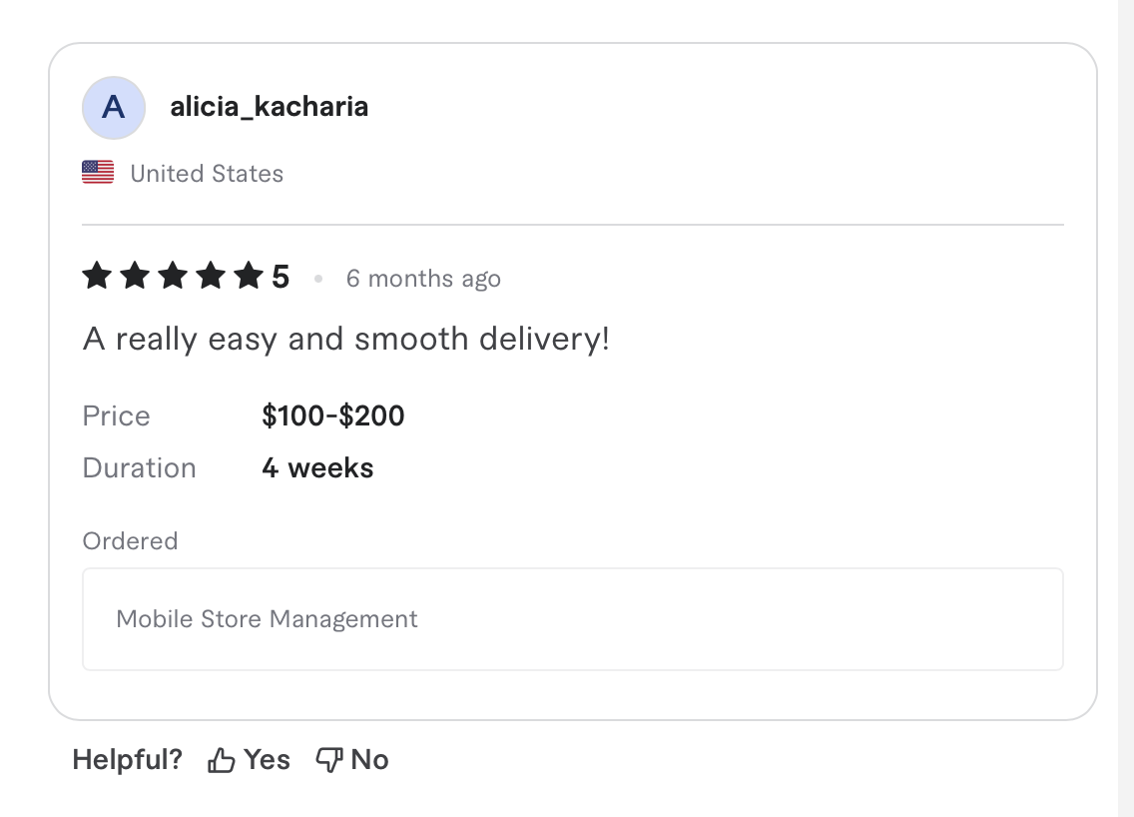Click the 4 weeks duration value
1134x817 pixels.
click(316, 467)
